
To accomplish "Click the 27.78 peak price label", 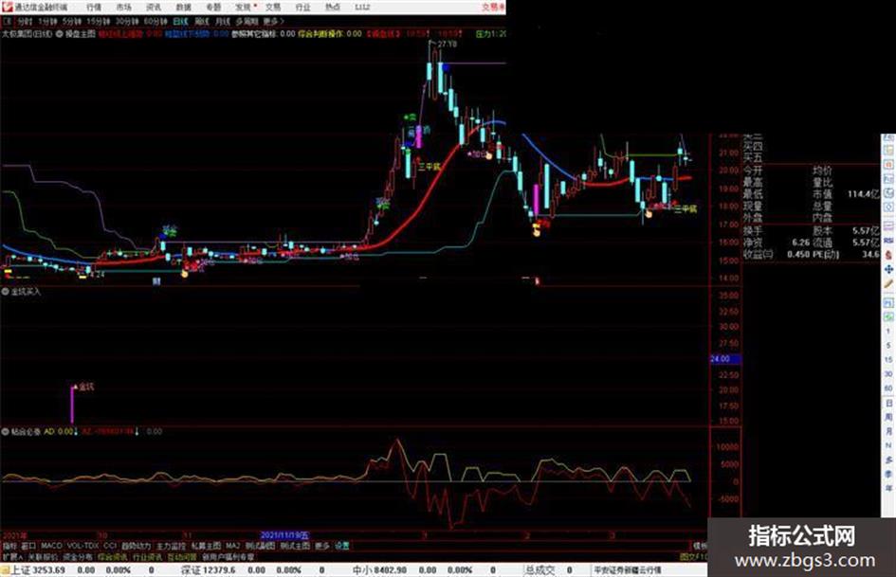I will pyautogui.click(x=448, y=44).
